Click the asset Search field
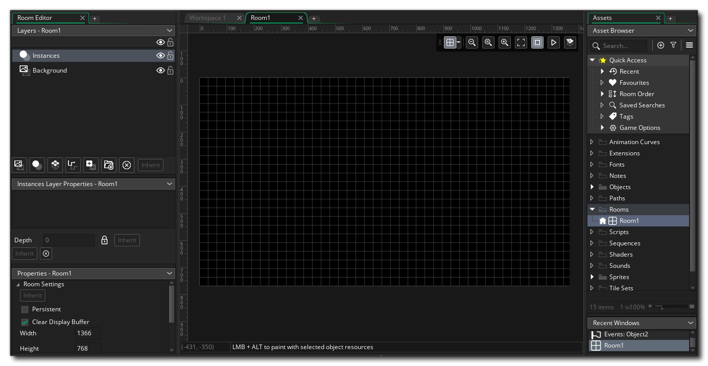708x366 pixels. pos(619,45)
